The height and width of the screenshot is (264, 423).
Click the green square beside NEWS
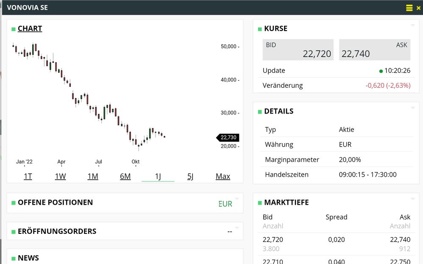(14, 258)
